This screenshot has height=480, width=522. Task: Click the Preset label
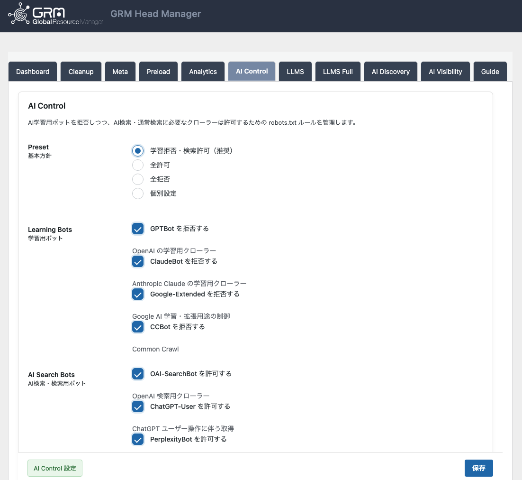pos(38,147)
